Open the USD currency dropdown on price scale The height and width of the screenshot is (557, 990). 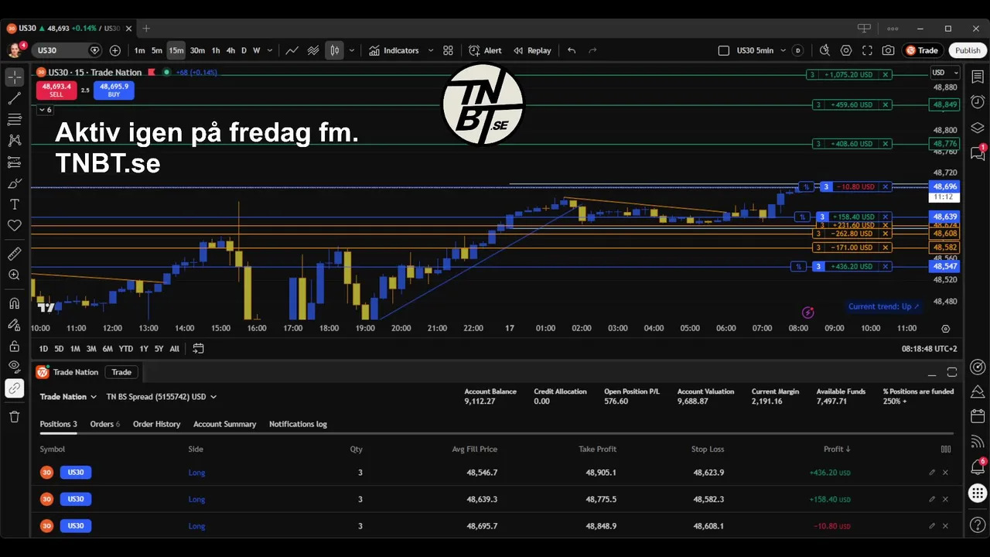click(944, 73)
